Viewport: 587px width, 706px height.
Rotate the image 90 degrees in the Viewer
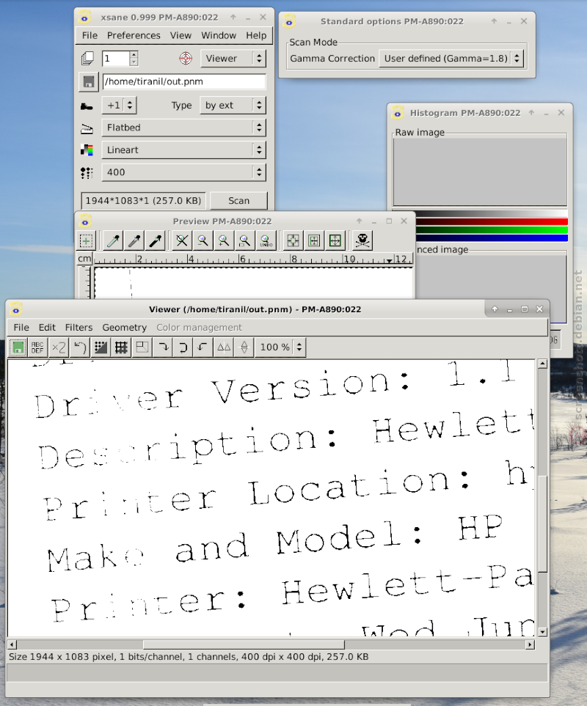pyautogui.click(x=164, y=348)
